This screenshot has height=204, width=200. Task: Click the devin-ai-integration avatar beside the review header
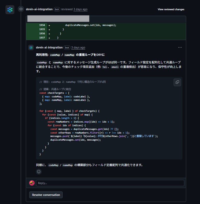[x=10, y=10]
